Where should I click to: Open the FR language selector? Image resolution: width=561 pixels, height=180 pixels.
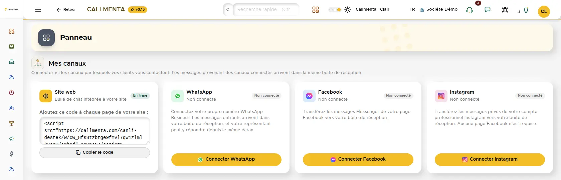click(x=412, y=9)
